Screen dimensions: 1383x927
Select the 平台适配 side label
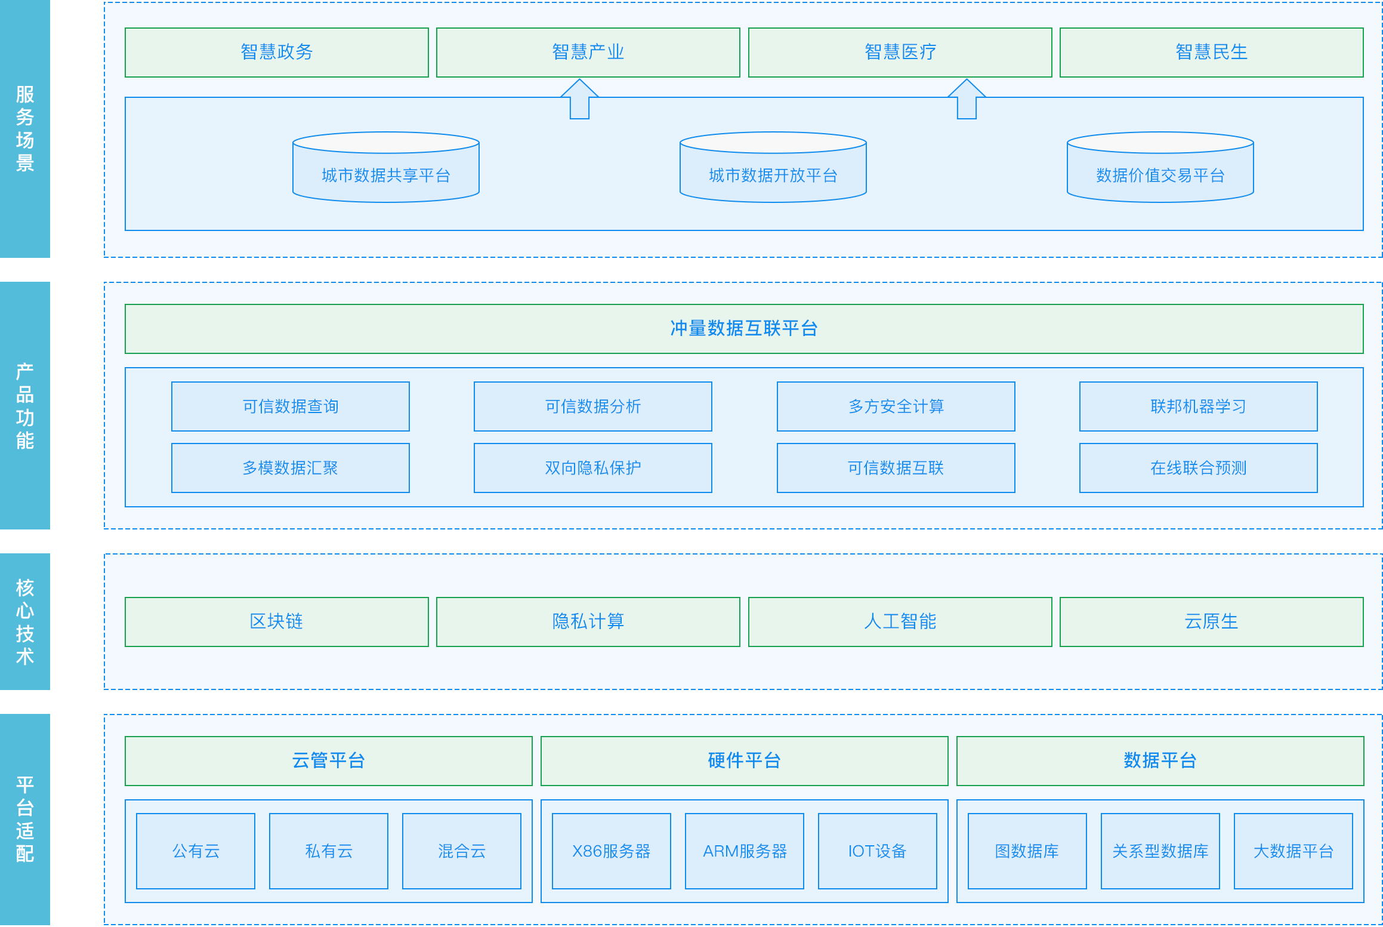(25, 820)
